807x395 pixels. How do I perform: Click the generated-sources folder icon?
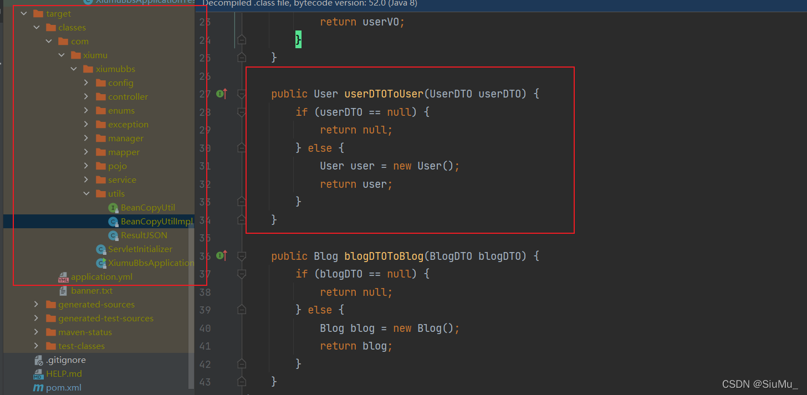coord(51,305)
